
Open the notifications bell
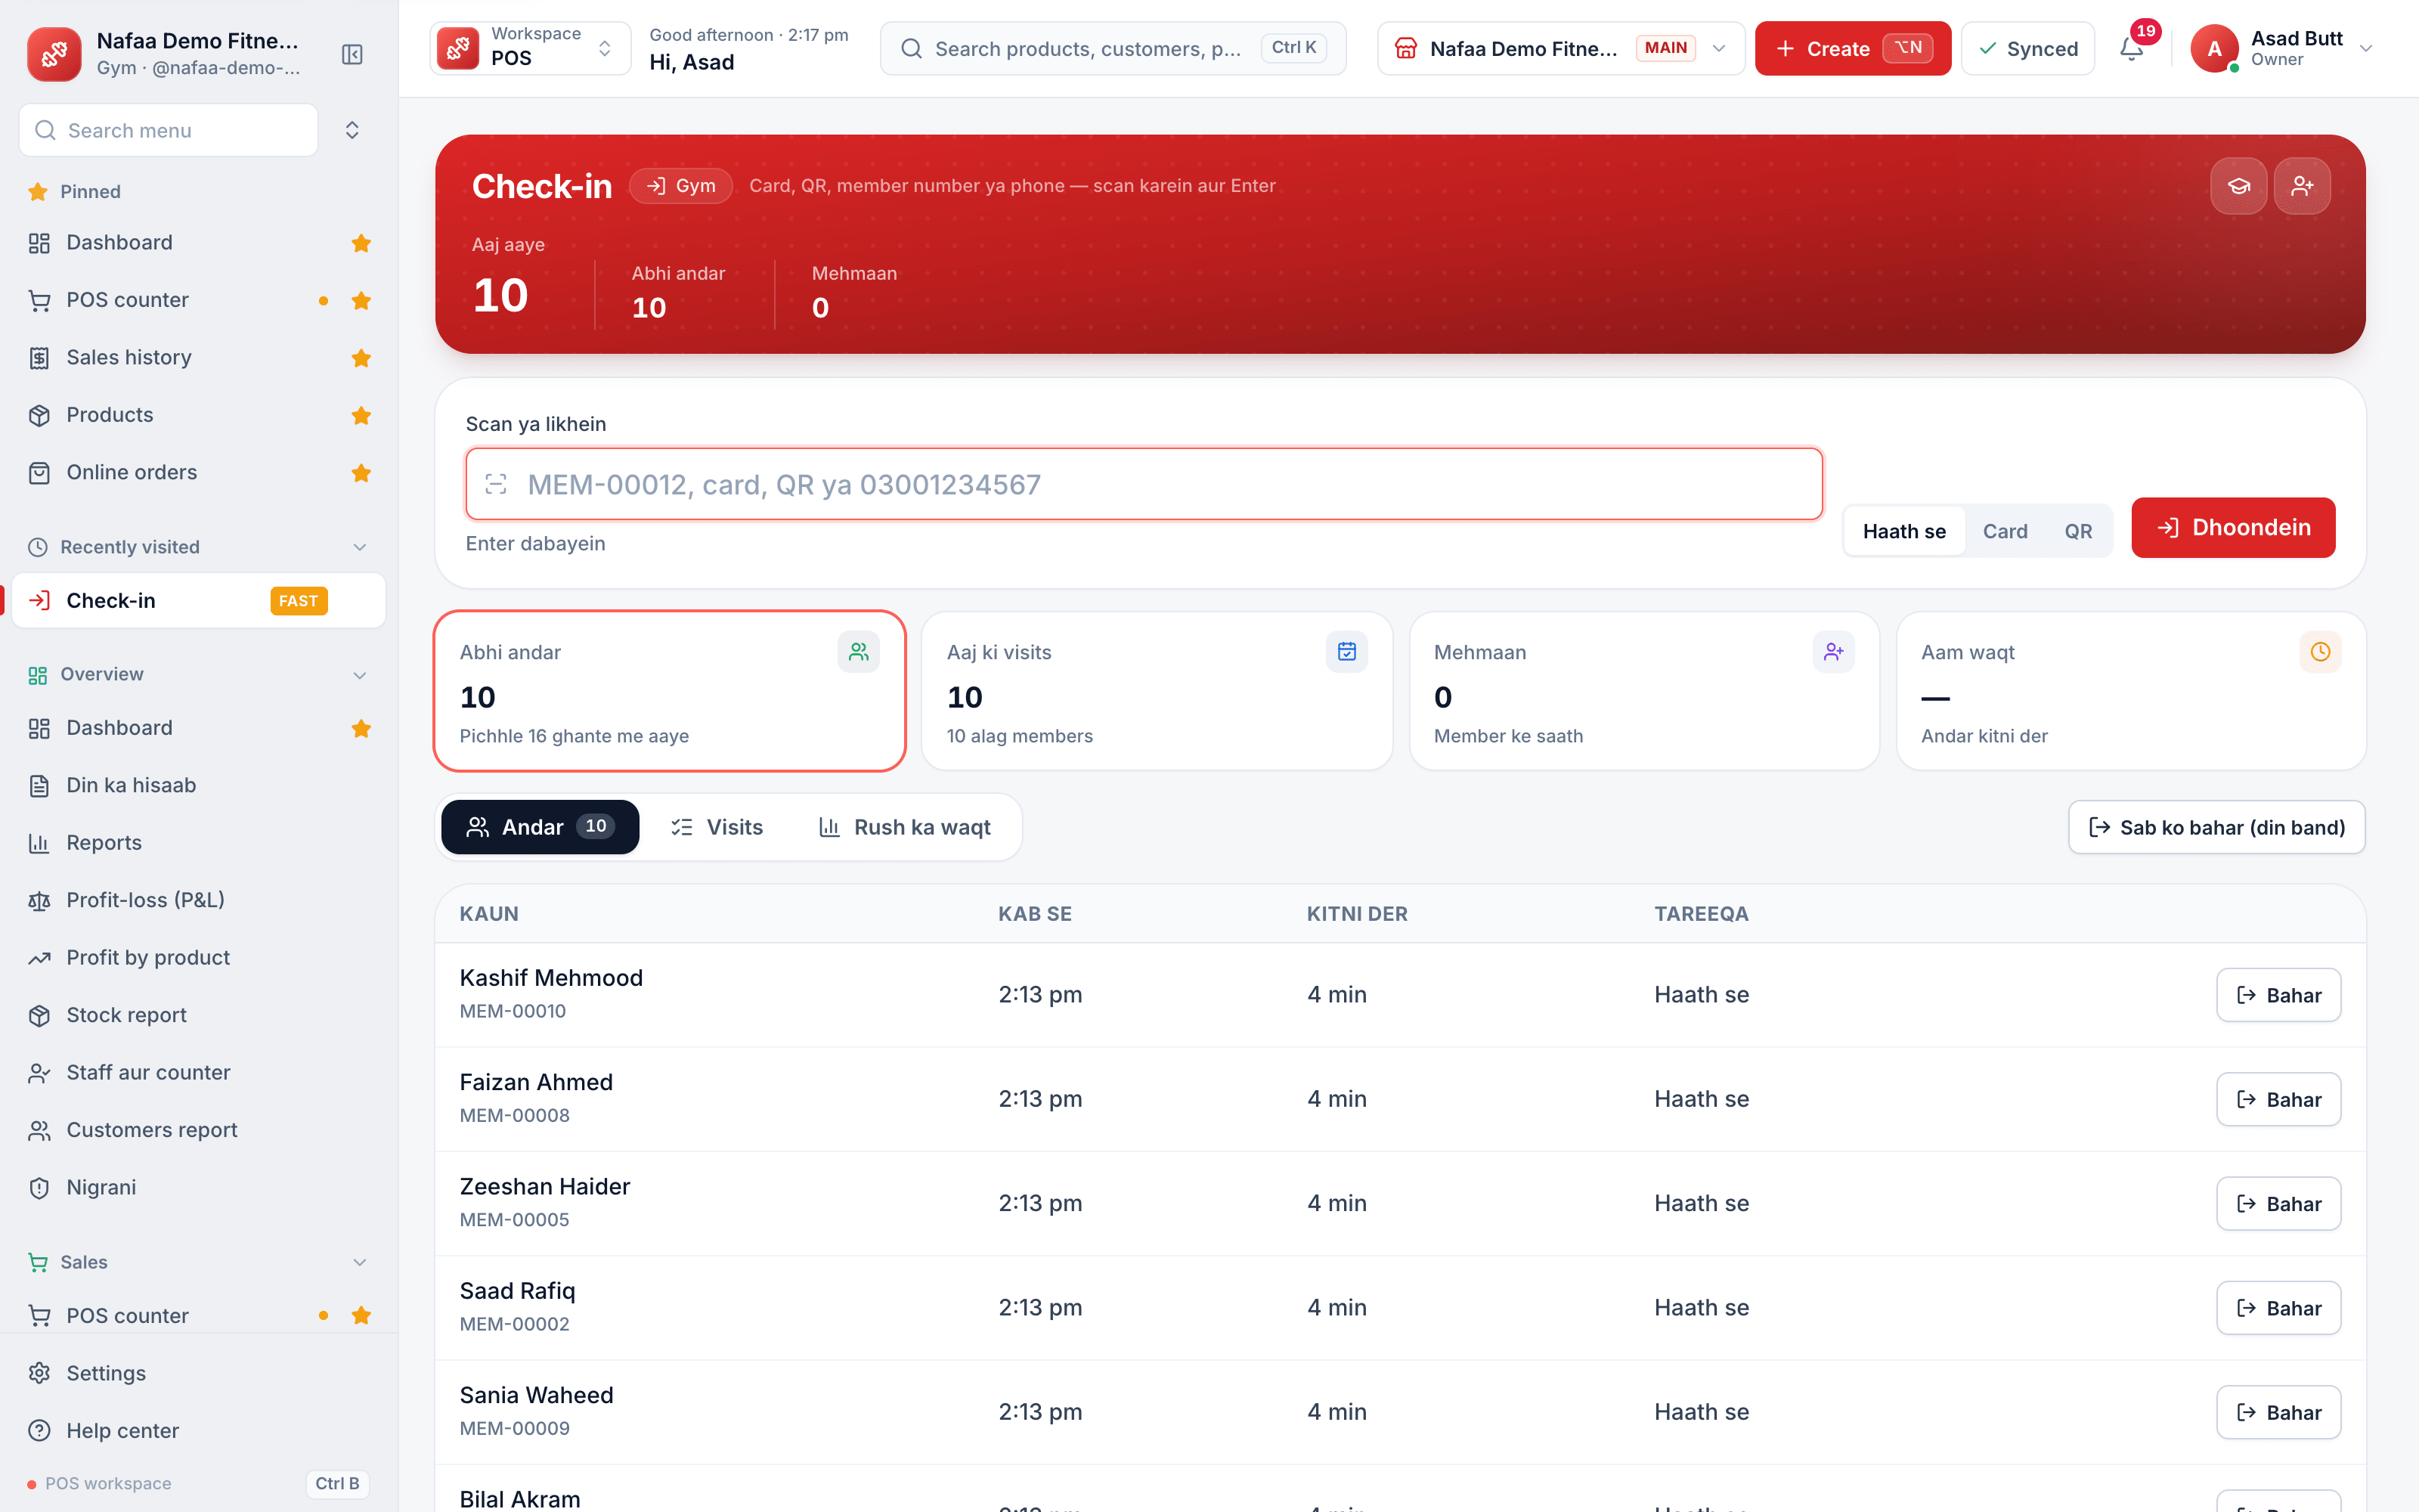[2131, 49]
